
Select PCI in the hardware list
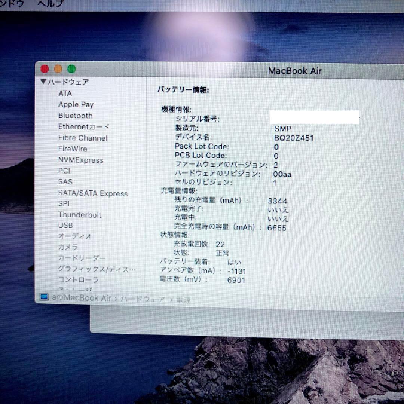pos(64,171)
